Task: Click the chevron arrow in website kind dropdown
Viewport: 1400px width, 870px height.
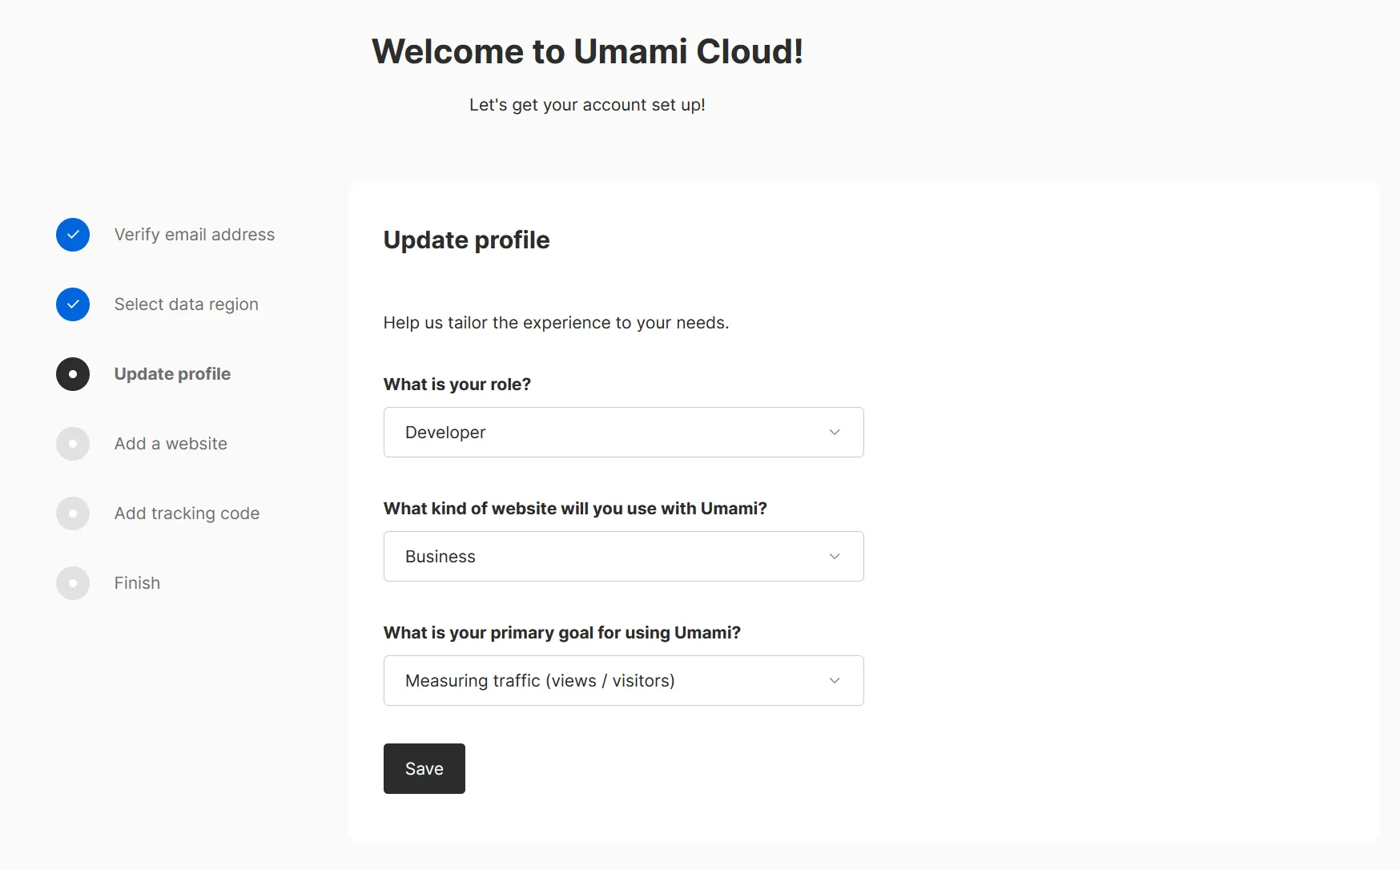Action: coord(835,557)
